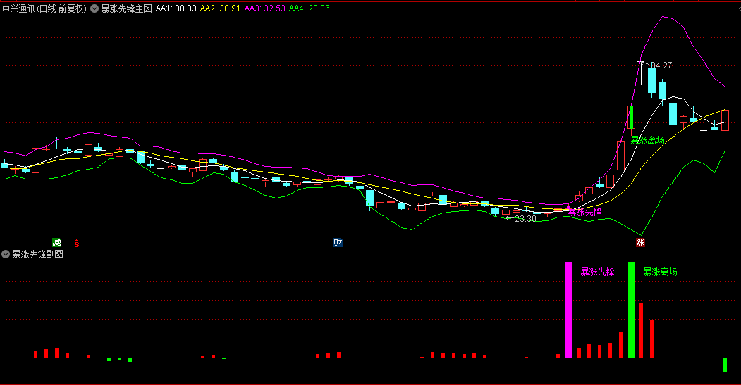Click the magenta 暴涨先锋 label in main chart
Viewport: 741px width, 385px height.
(584, 213)
